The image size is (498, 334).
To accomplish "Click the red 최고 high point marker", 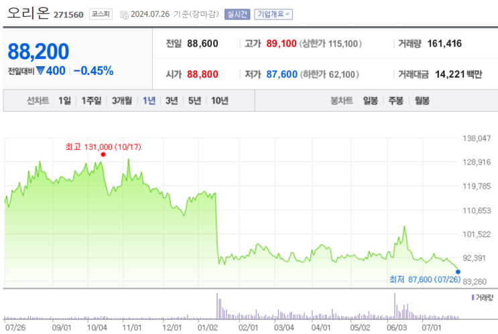I will tap(103, 155).
